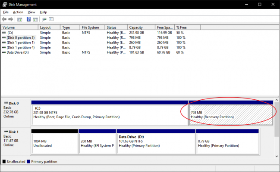Open the Action menu
Image resolution: width=280 pixels, height=172 pixels.
[x=18, y=12]
